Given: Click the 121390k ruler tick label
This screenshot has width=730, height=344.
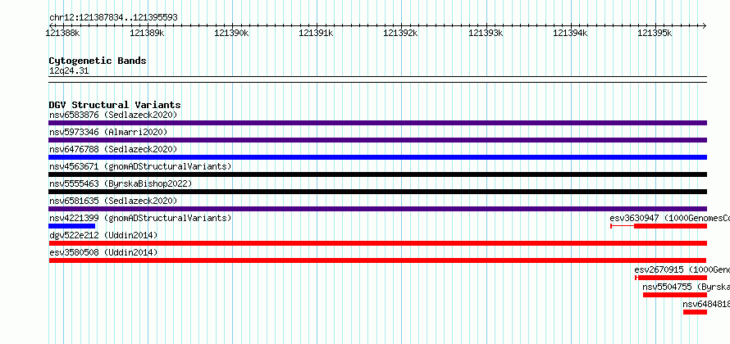Looking at the screenshot, I should pos(231,33).
